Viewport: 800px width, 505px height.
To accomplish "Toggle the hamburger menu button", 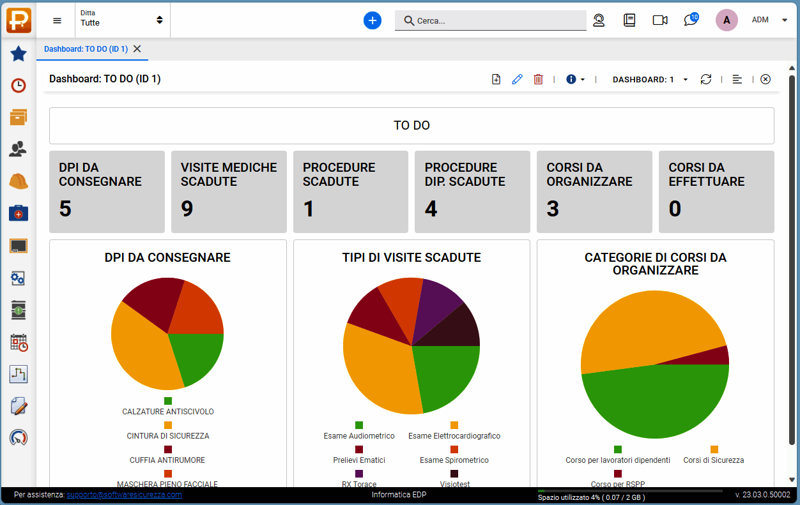I will point(58,20).
